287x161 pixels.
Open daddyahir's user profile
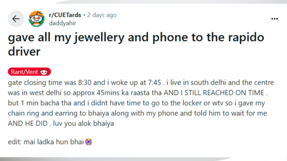pos(62,24)
